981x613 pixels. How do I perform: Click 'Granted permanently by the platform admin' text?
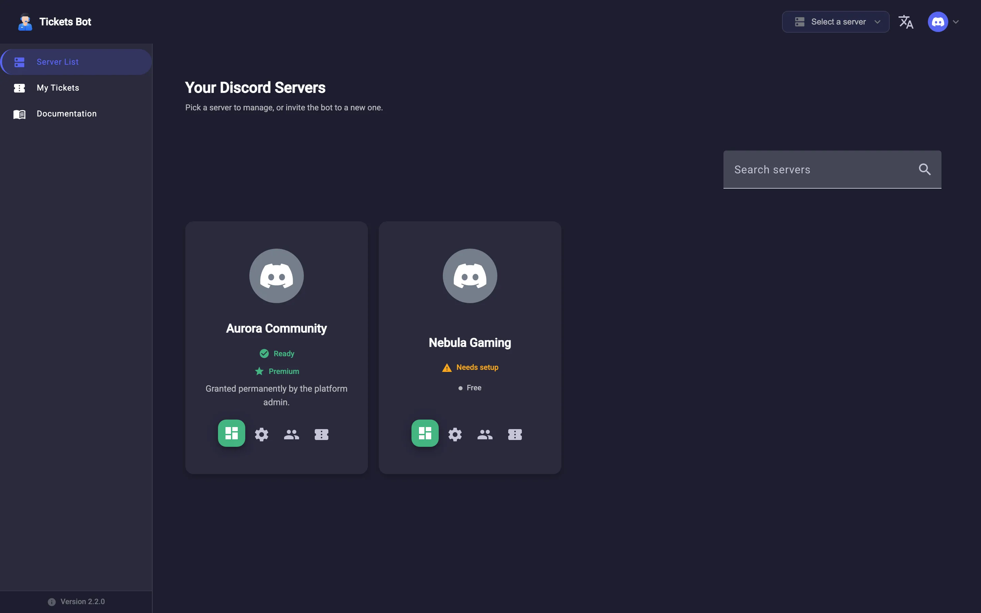pos(277,395)
